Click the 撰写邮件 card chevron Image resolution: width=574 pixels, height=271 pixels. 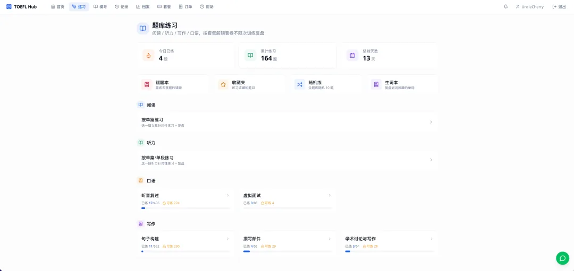(x=330, y=239)
